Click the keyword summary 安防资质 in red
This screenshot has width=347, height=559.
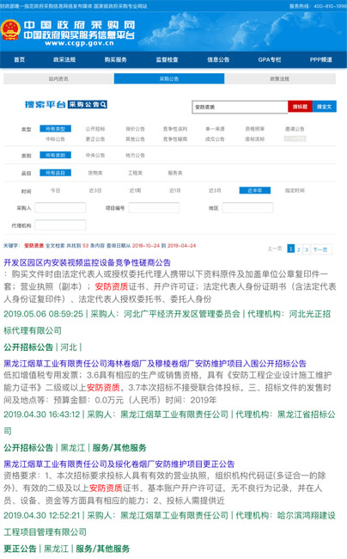[33, 246]
